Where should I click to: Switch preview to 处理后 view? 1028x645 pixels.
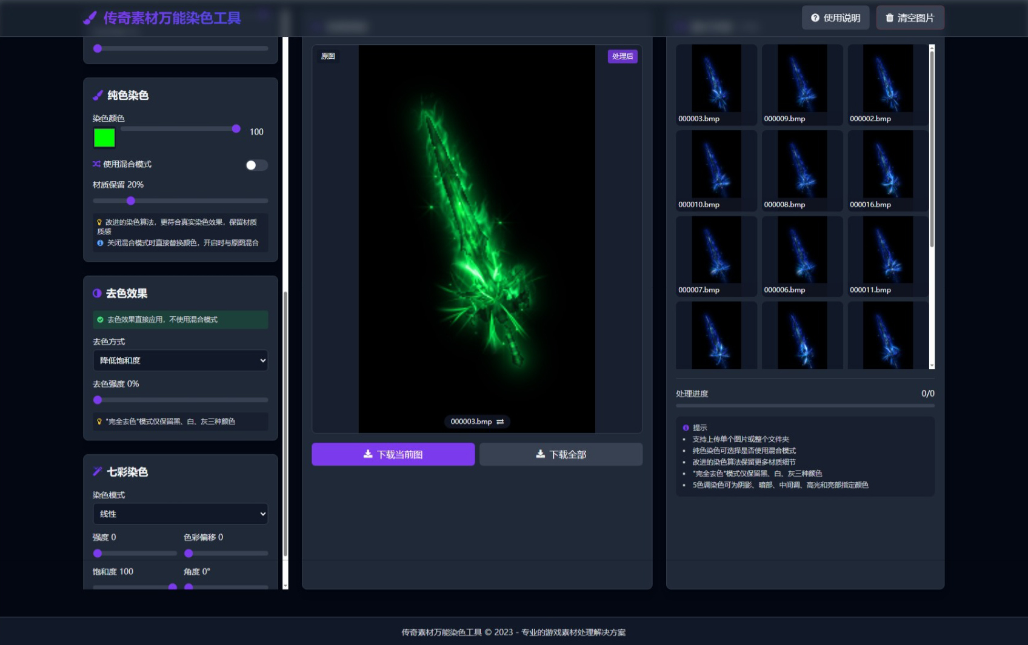(622, 56)
